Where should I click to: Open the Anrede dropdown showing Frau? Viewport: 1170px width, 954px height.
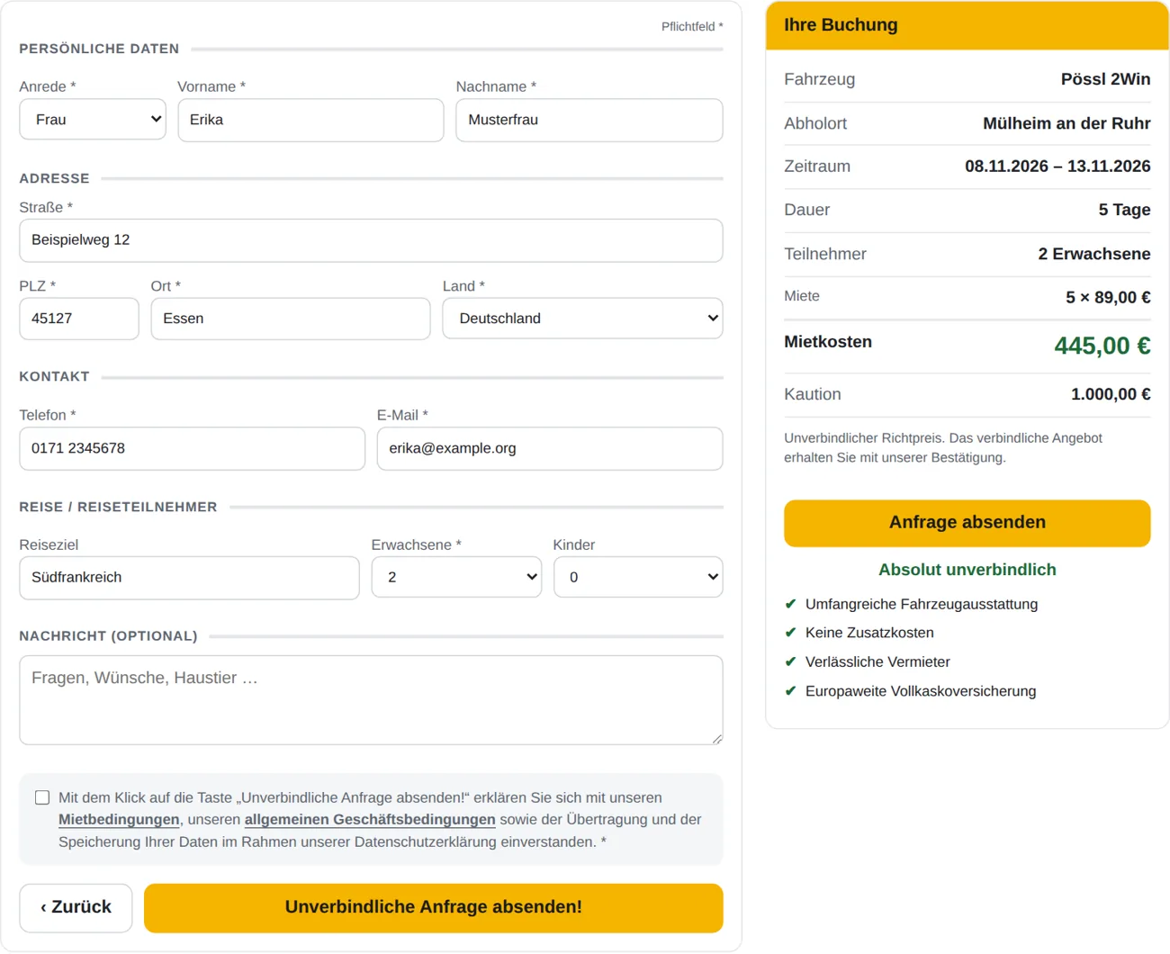[93, 120]
